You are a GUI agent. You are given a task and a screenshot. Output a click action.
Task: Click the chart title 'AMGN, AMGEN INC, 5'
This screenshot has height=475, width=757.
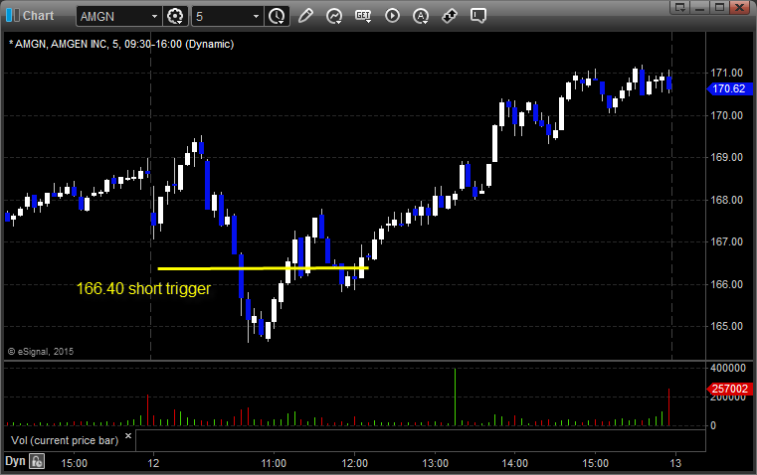pyautogui.click(x=67, y=44)
